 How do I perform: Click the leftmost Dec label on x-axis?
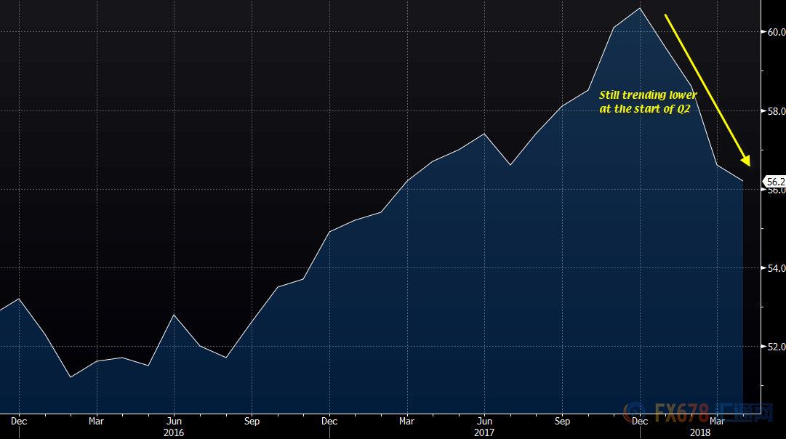[x=19, y=421]
